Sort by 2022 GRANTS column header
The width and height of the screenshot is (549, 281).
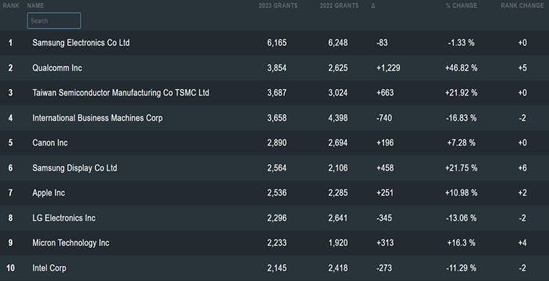pyautogui.click(x=339, y=6)
